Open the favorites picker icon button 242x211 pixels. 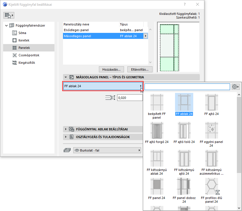9,15
